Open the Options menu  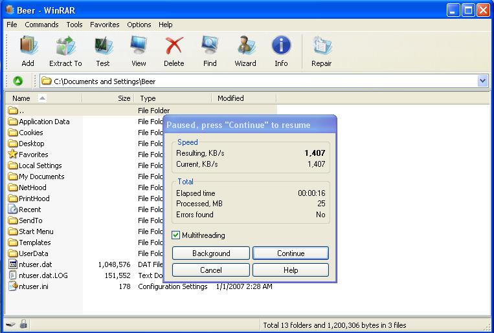[x=139, y=25]
